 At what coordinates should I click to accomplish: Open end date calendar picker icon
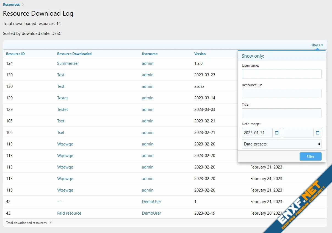[x=318, y=133]
